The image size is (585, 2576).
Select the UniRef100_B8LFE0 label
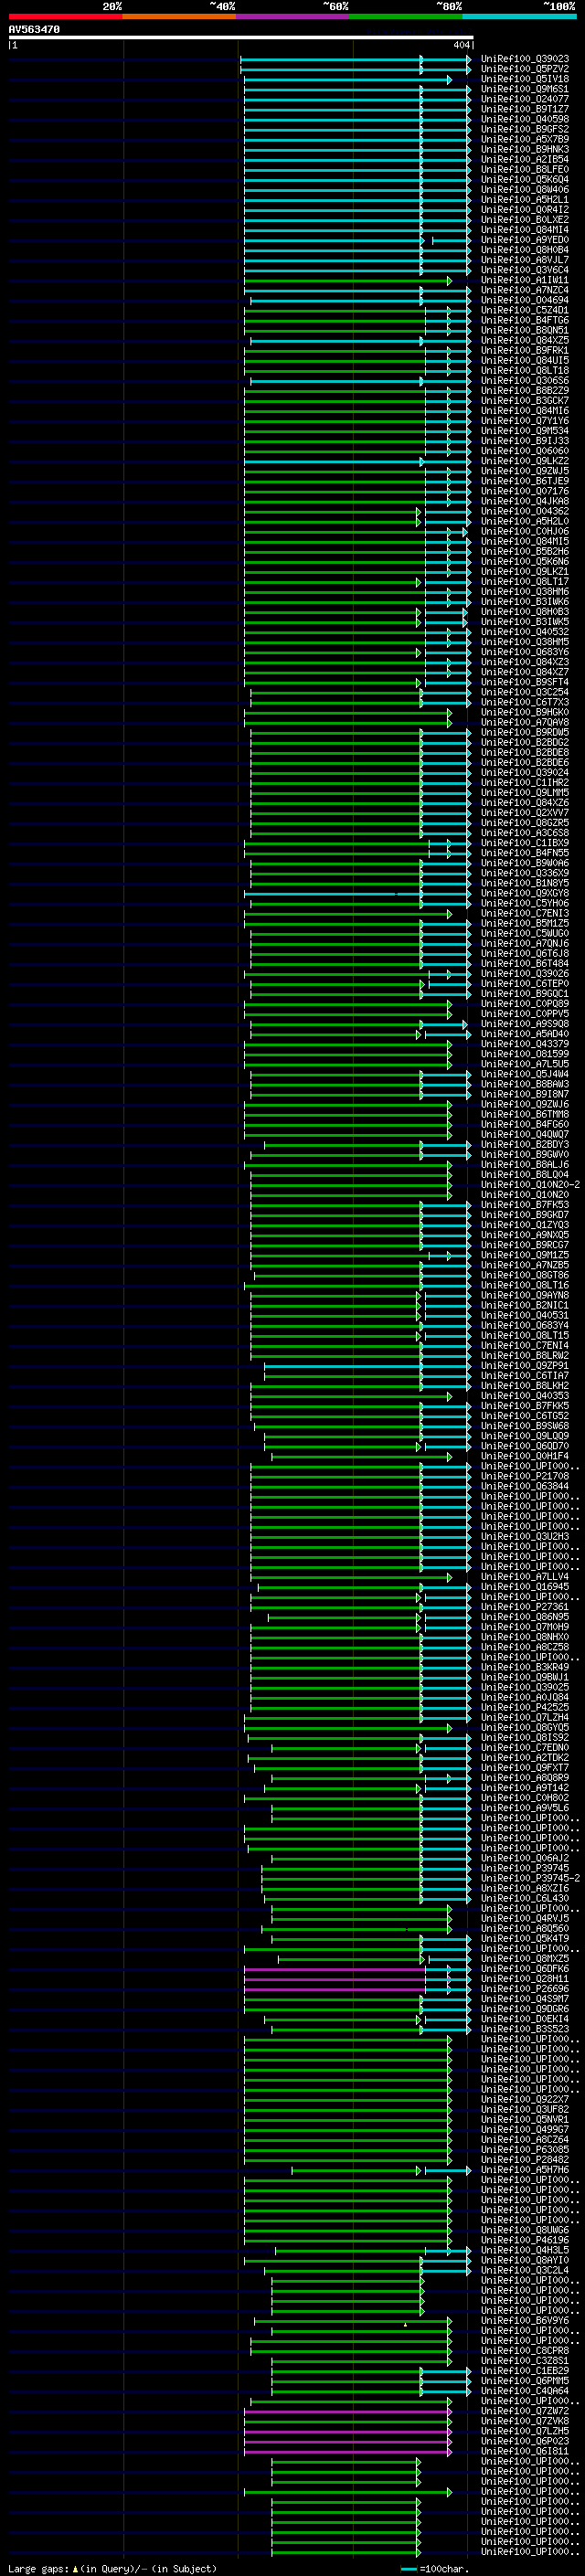coord(525,170)
